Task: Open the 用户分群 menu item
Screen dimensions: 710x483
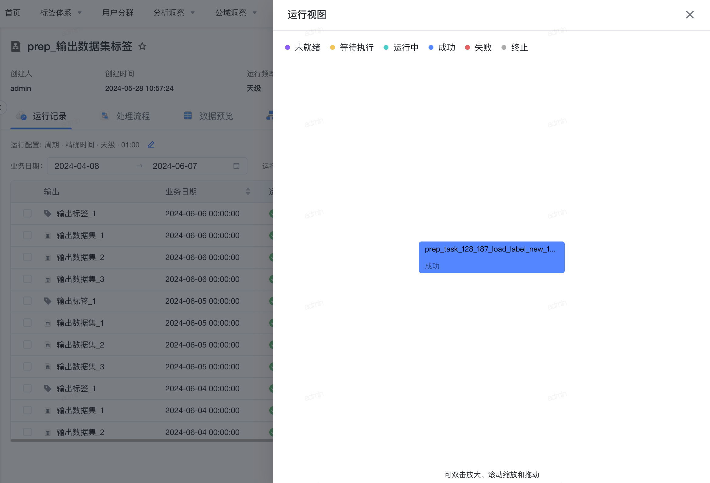Action: [x=118, y=13]
